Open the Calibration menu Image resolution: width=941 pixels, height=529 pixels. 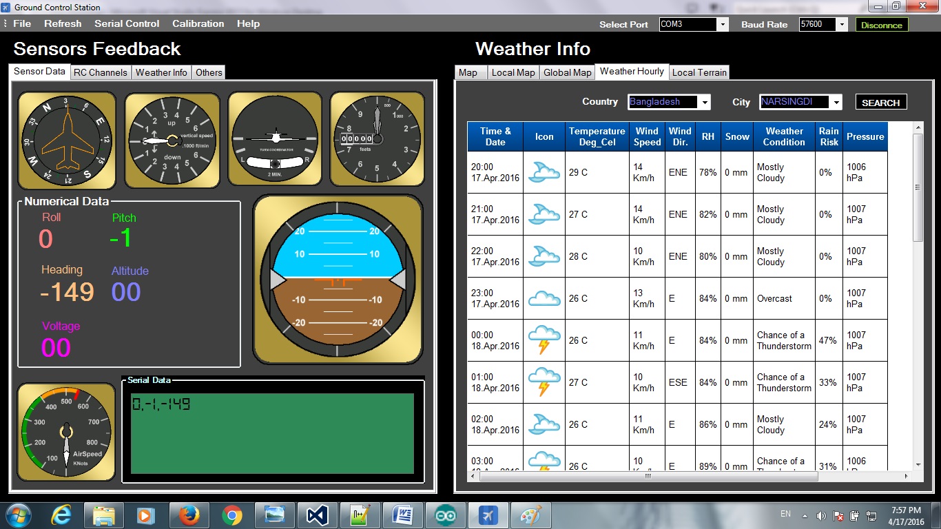[x=198, y=23]
